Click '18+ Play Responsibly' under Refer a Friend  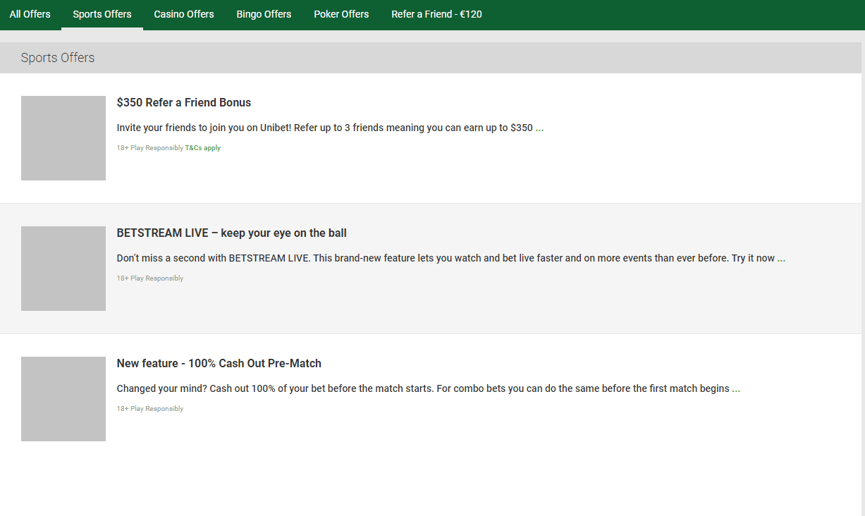pos(150,148)
